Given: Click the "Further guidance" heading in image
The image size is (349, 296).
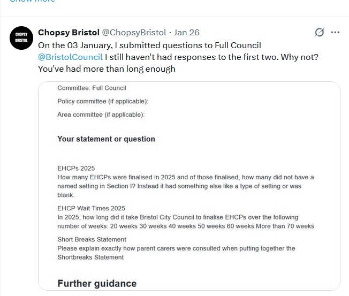Looking at the screenshot, I should click(x=97, y=283).
